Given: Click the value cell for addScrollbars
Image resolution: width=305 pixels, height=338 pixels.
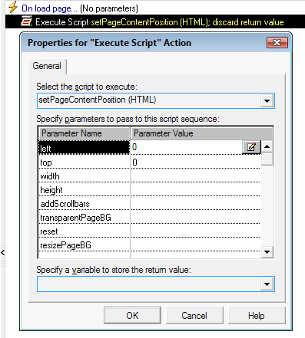Looking at the screenshot, I should [x=196, y=203].
